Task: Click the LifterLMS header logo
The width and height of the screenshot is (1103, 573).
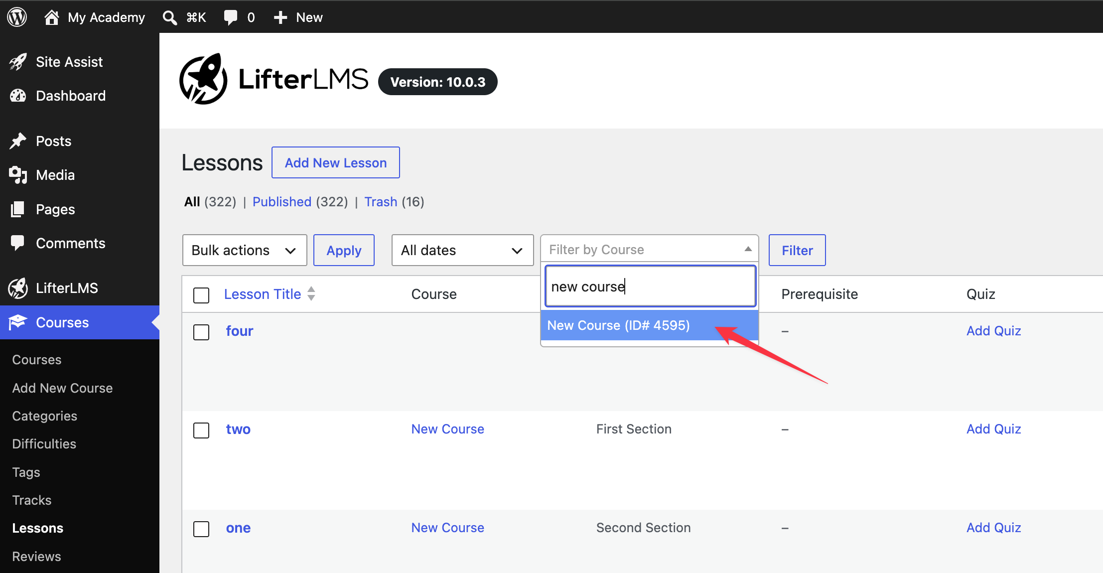Action: (274, 79)
